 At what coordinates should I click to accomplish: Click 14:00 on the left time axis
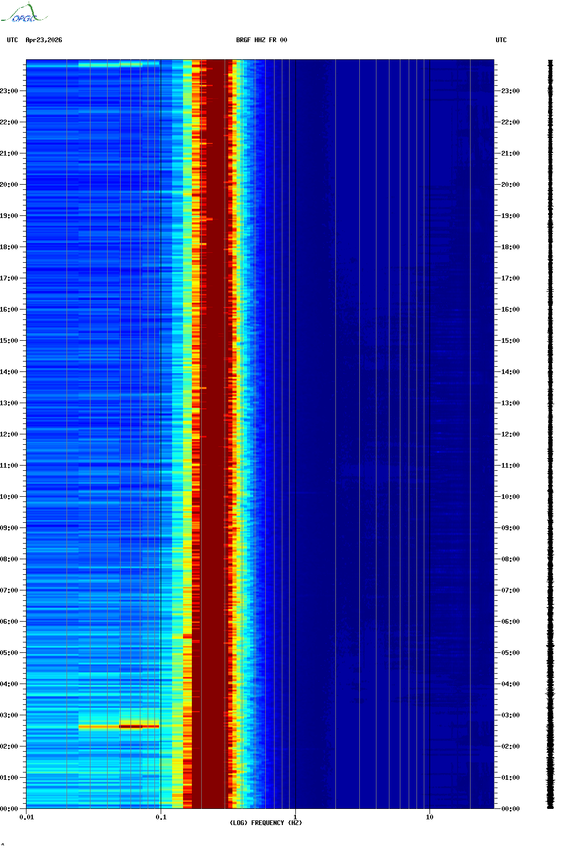point(9,372)
